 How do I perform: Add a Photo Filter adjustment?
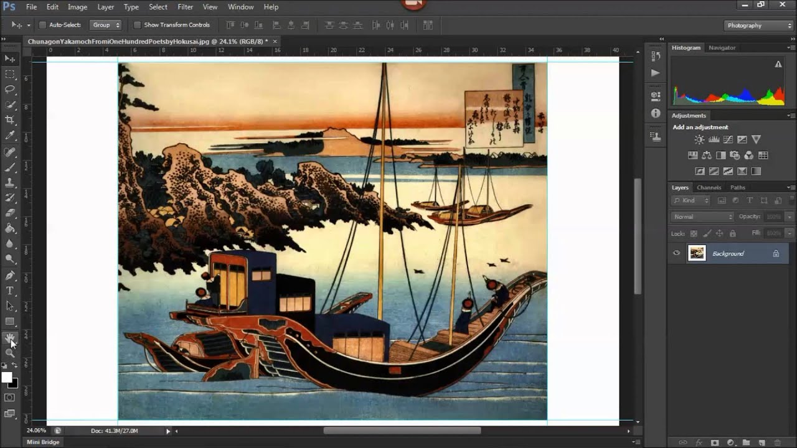pos(735,156)
